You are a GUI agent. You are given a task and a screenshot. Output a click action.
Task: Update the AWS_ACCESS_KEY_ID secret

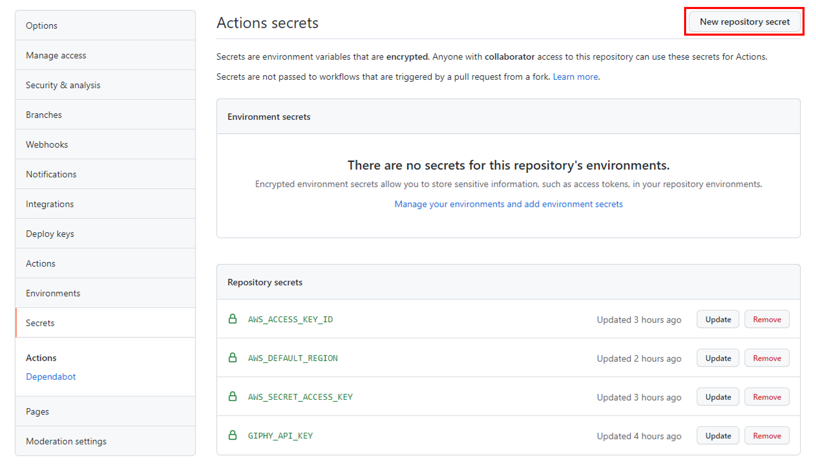[x=718, y=319]
